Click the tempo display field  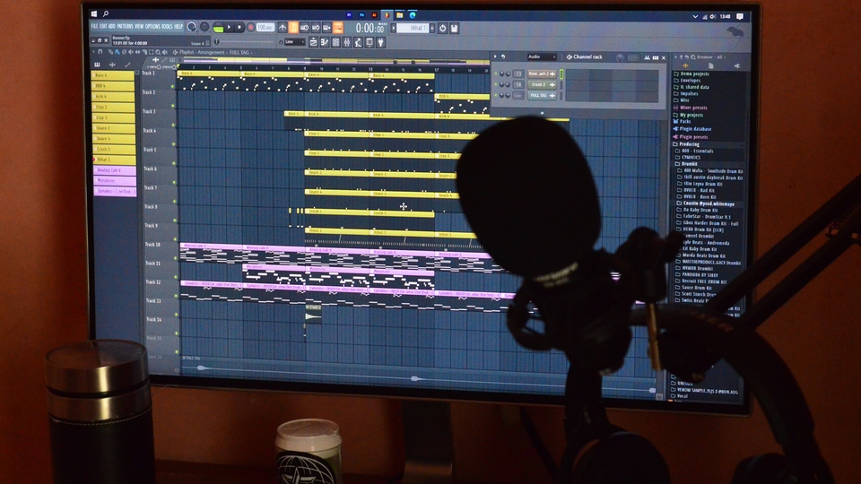pos(265,27)
